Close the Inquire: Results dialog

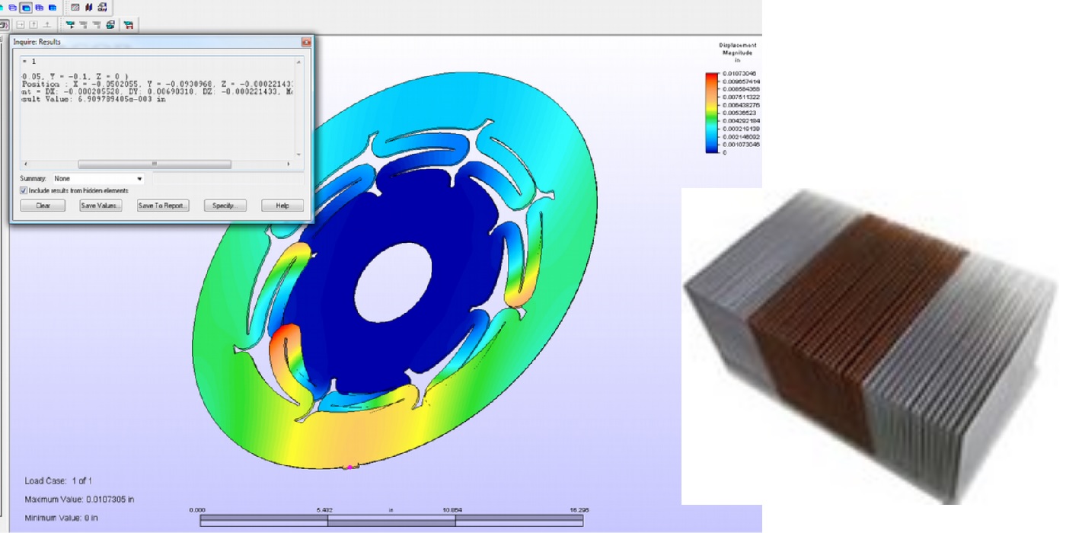306,42
